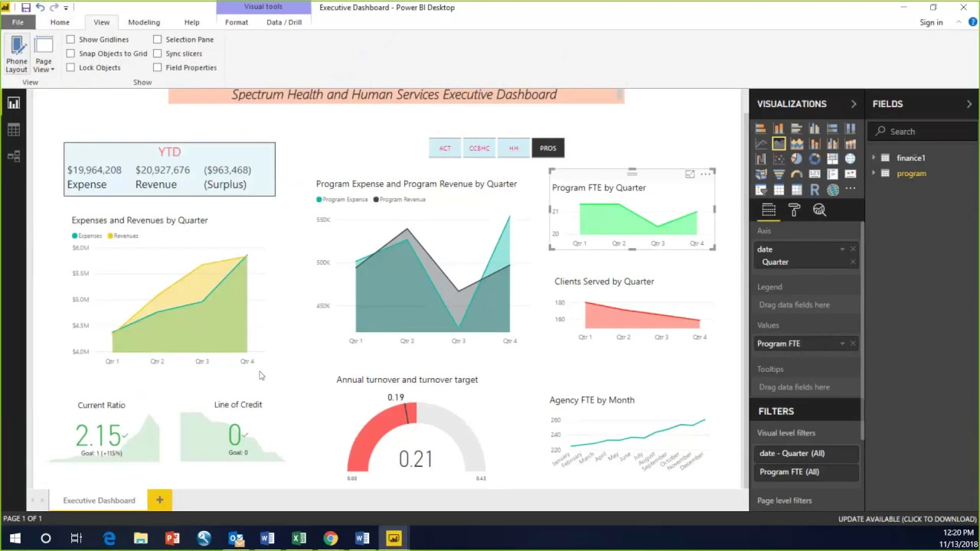Enable Snap Objects to Grid
The width and height of the screenshot is (980, 551).
pos(70,54)
